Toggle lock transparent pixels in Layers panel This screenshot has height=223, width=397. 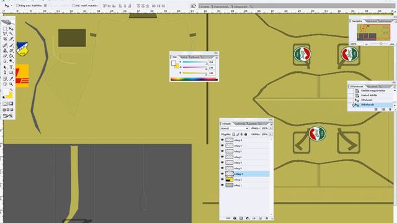click(x=234, y=134)
